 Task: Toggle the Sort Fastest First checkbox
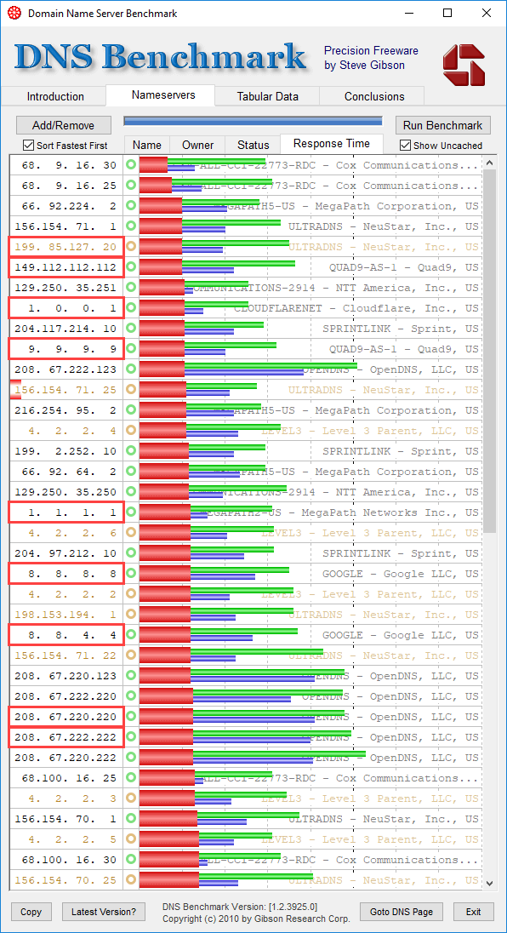pos(28,146)
